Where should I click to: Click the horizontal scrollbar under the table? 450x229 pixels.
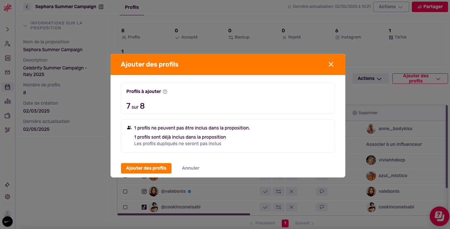(x=184, y=214)
